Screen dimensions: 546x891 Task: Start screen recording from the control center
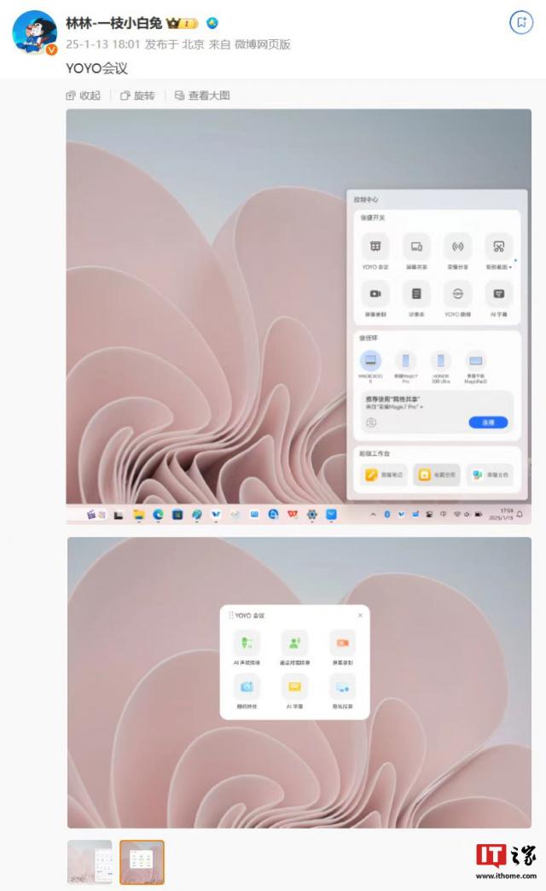click(375, 294)
